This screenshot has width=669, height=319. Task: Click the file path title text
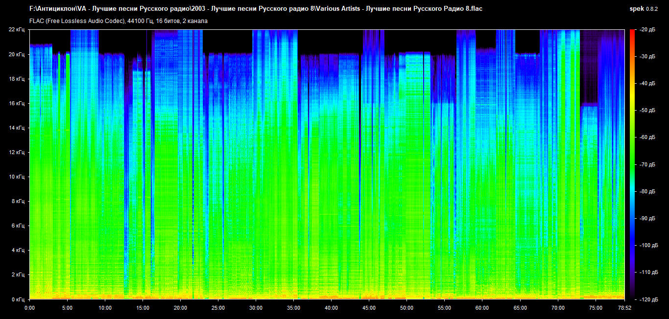click(256, 9)
